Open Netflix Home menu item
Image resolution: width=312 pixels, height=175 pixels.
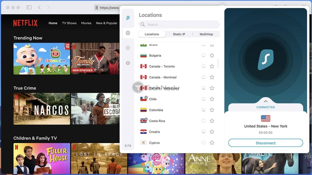tap(53, 23)
